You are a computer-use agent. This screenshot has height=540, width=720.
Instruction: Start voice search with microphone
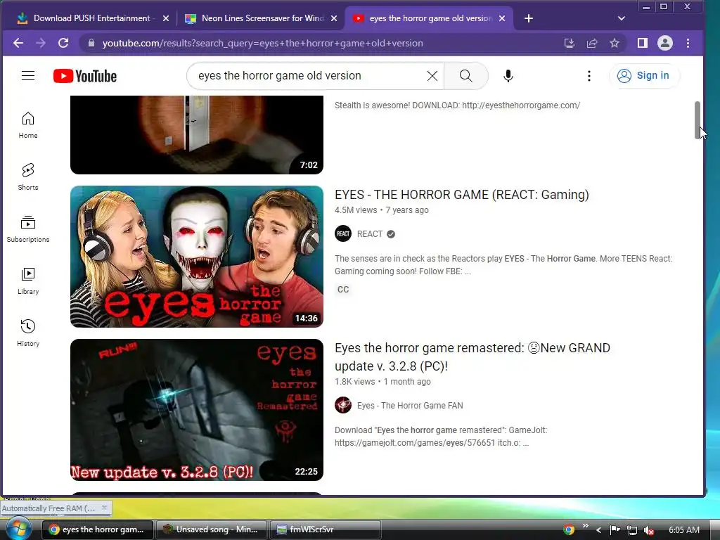click(508, 76)
